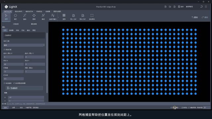Click the grid spacing field showing 20
The width and height of the screenshot is (212, 119).
[x=206, y=107]
